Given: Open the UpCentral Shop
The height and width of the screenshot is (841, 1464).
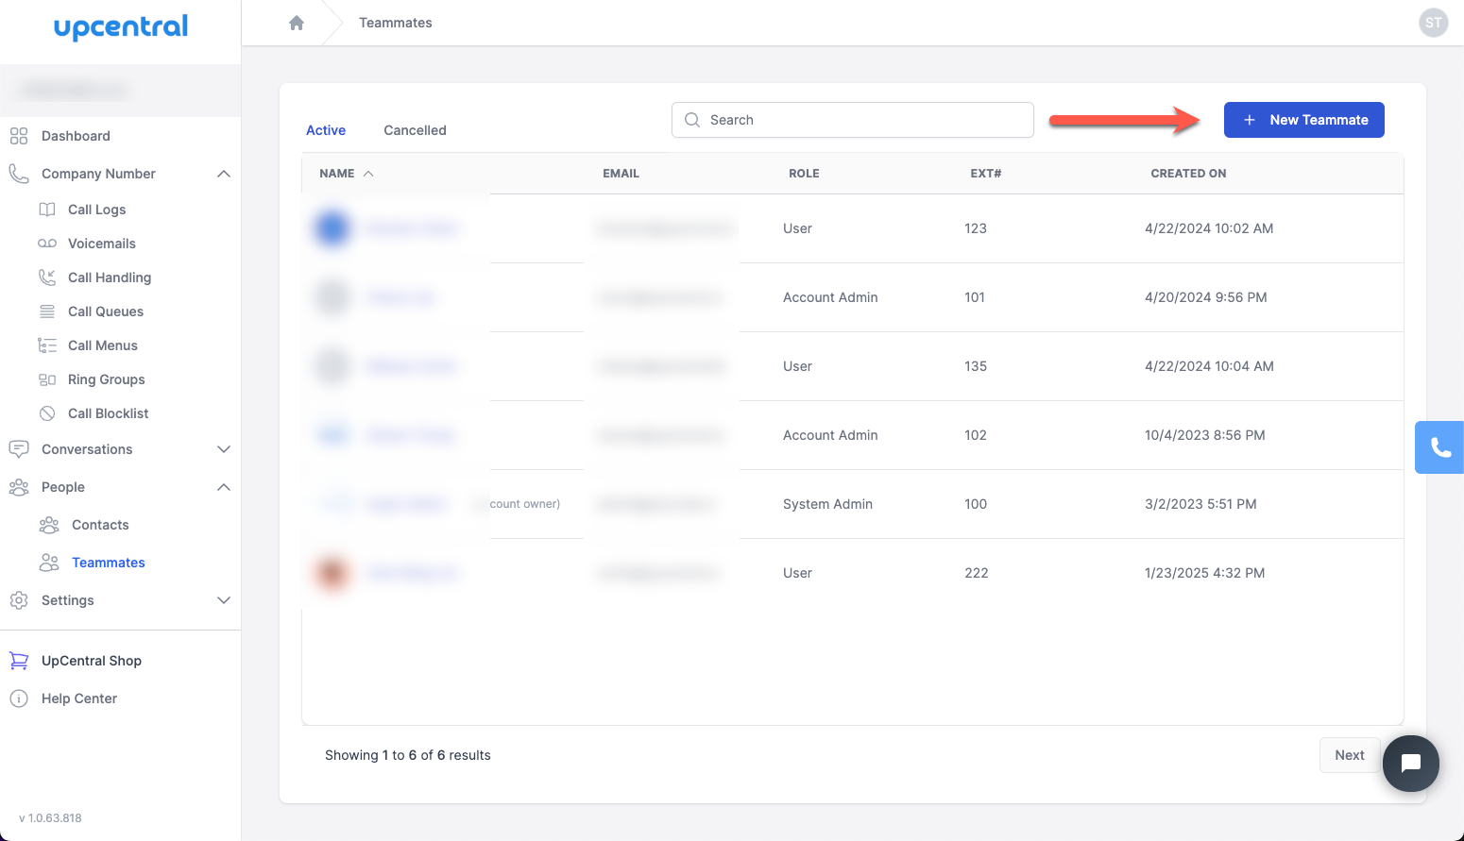Looking at the screenshot, I should pos(91,660).
